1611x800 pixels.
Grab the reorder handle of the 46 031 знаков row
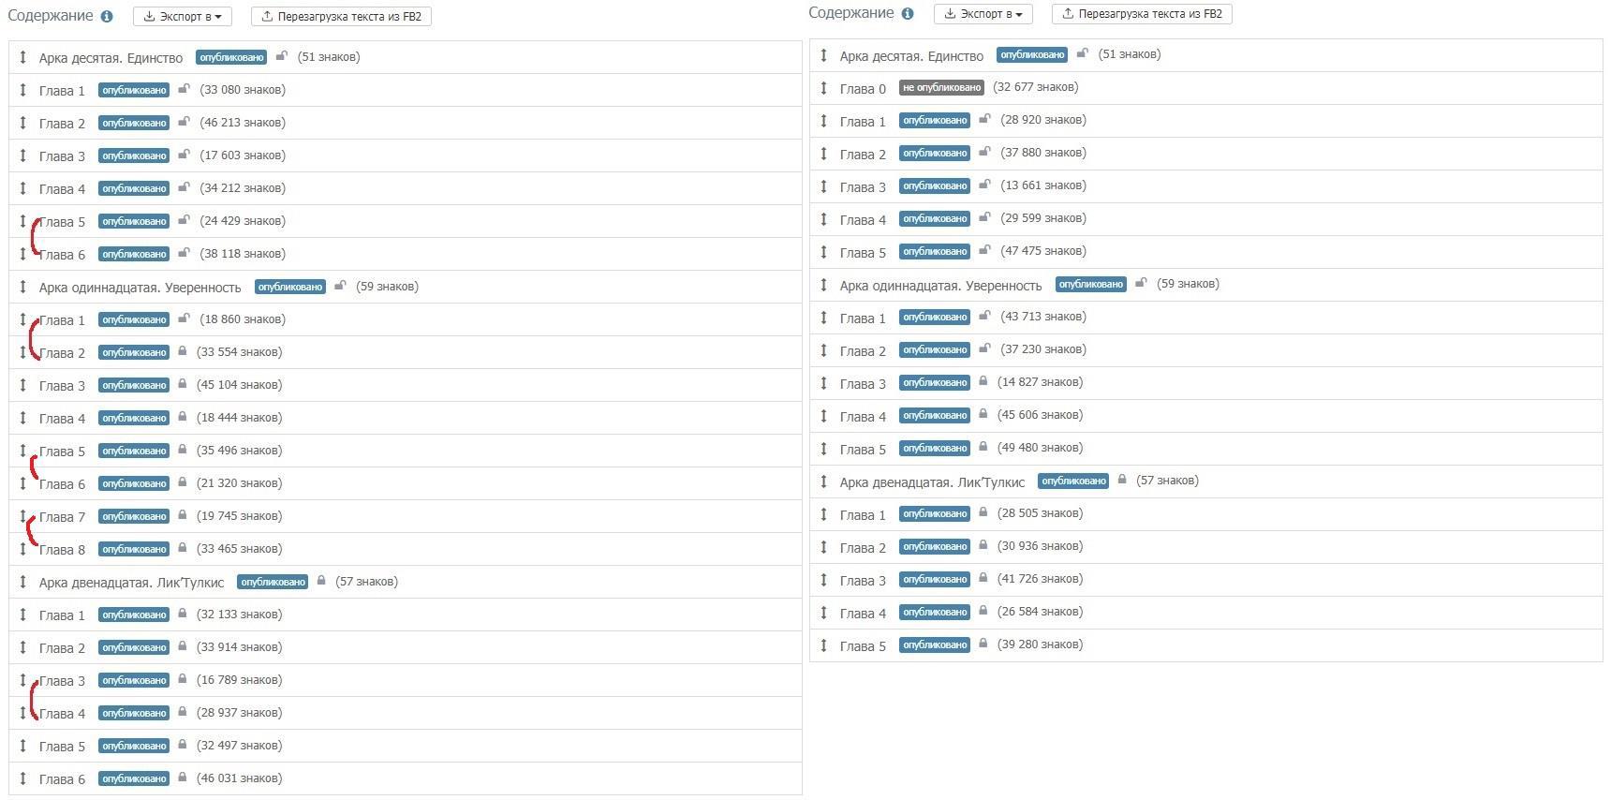pos(23,778)
